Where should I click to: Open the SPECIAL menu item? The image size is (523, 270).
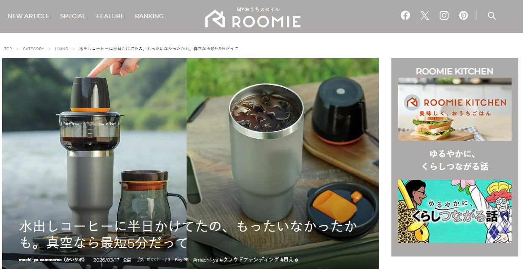(73, 16)
